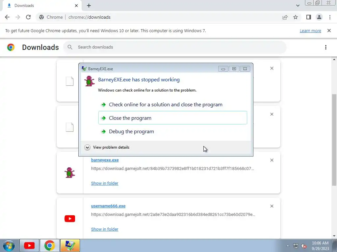Click the page vertical scrollbar thumb
The height and width of the screenshot is (252, 337).
point(334,140)
